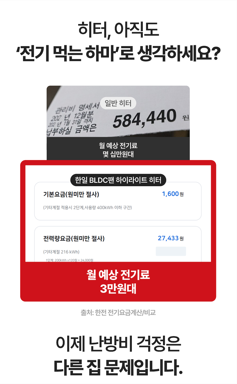Click the closing text '다른 집 문제입니다.'
The image size is (237, 384).
pyautogui.click(x=118, y=367)
